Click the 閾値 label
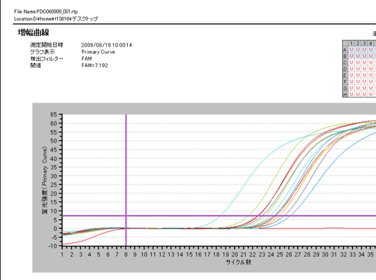The image size is (376, 280). (x=35, y=65)
